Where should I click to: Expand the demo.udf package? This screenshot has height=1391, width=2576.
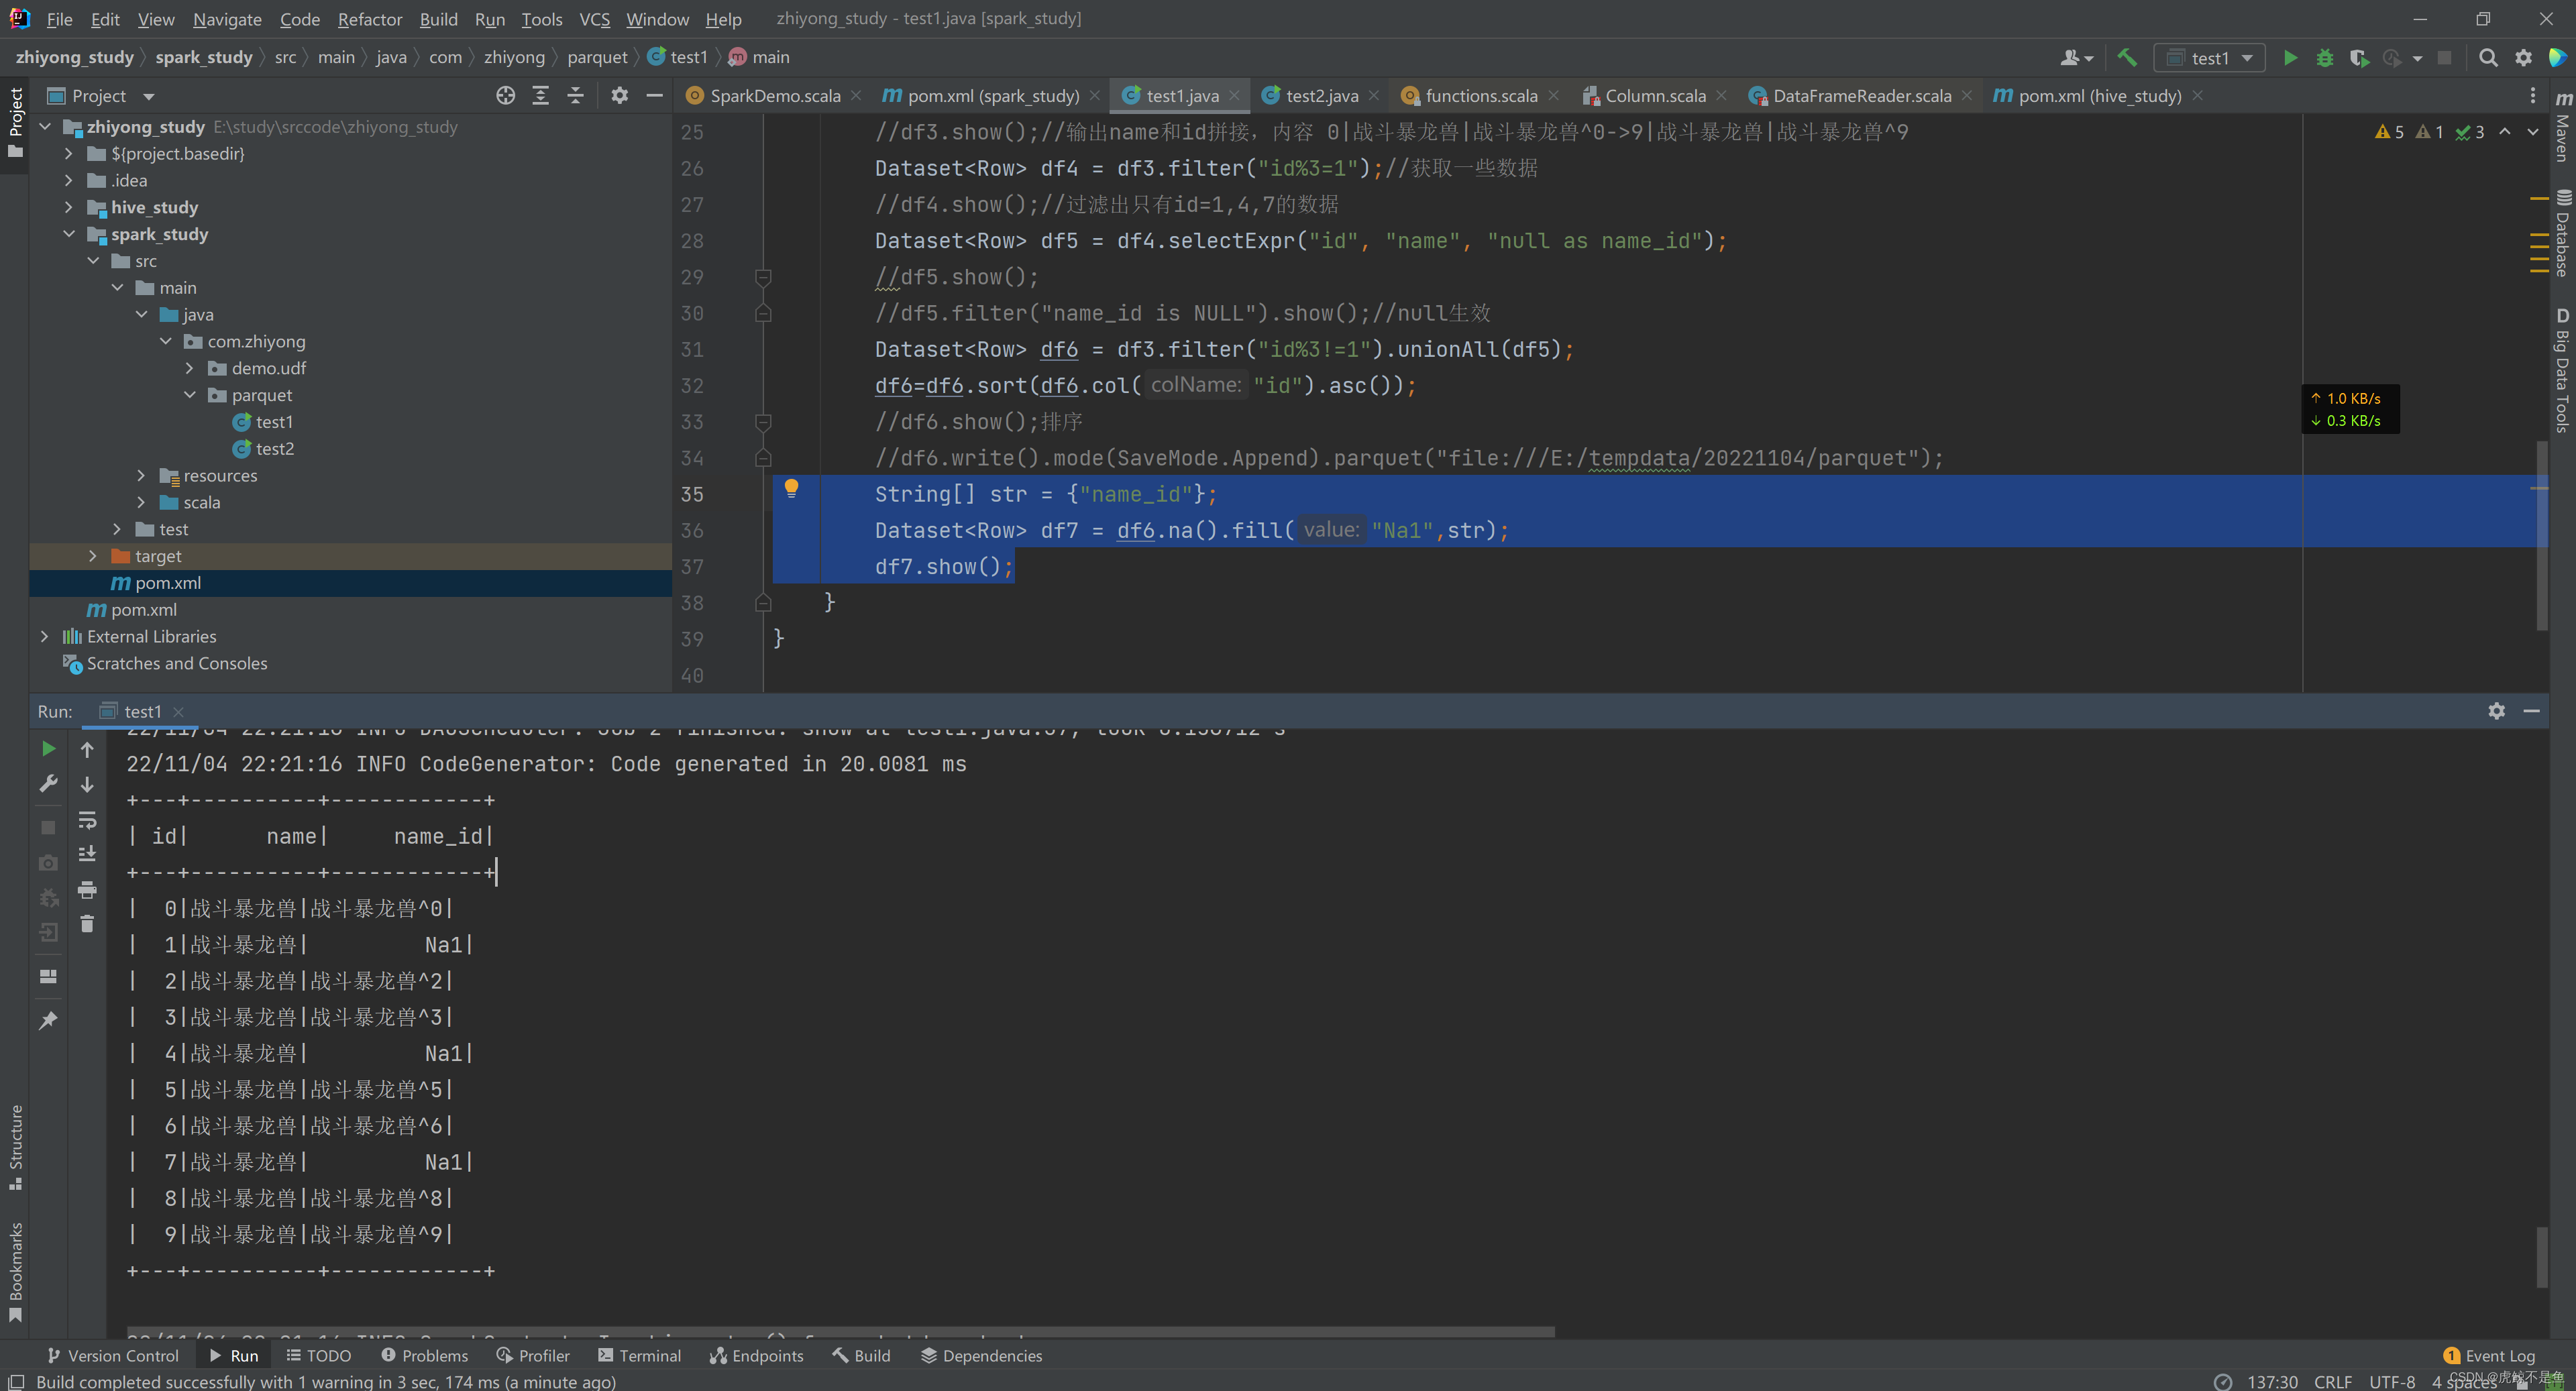pos(190,368)
